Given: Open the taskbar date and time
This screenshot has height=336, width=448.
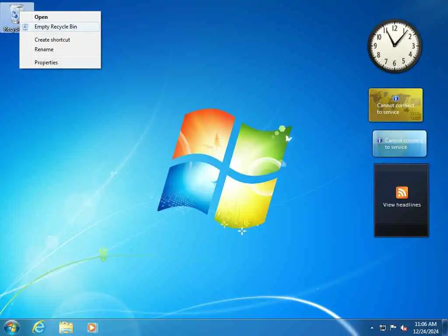Looking at the screenshot, I should pos(425,328).
